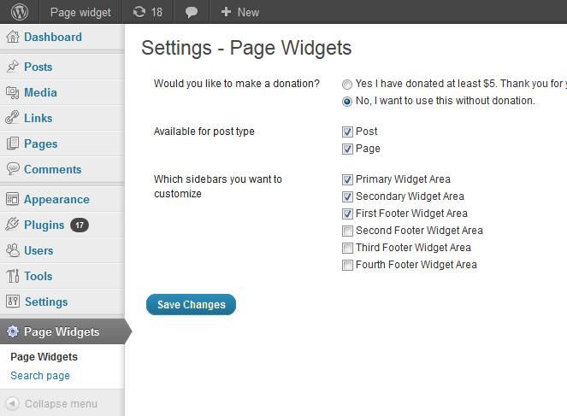
Task: Enable Second Footer Widget Area checkbox
Action: pos(347,231)
